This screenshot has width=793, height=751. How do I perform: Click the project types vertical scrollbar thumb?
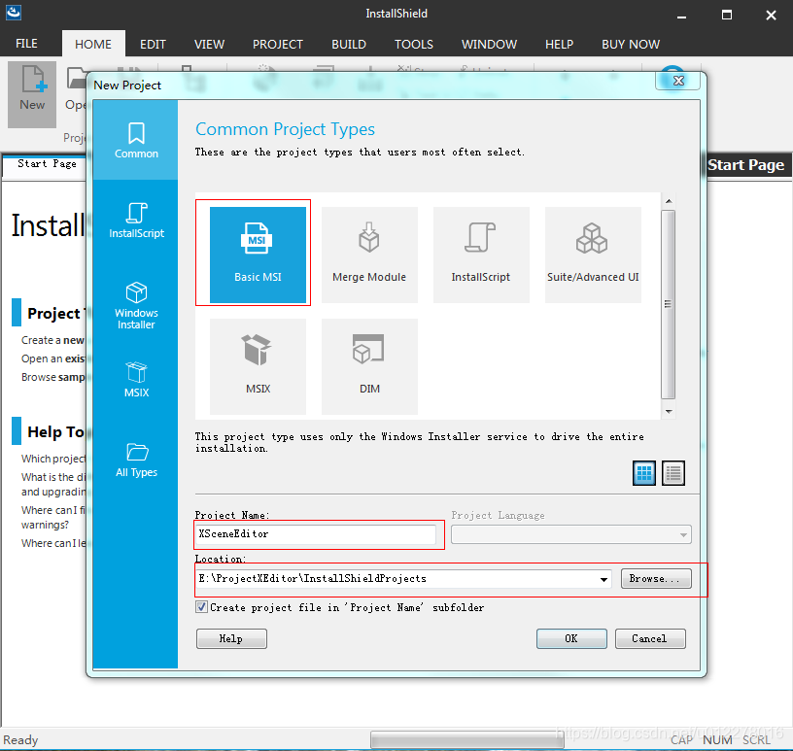pos(669,304)
